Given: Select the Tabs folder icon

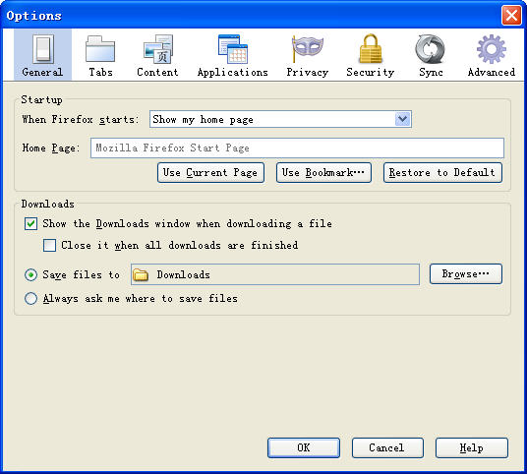Looking at the screenshot, I should pyautogui.click(x=100, y=49).
